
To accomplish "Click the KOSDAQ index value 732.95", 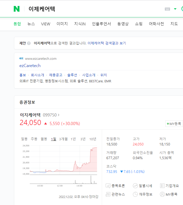I will point(112,172).
